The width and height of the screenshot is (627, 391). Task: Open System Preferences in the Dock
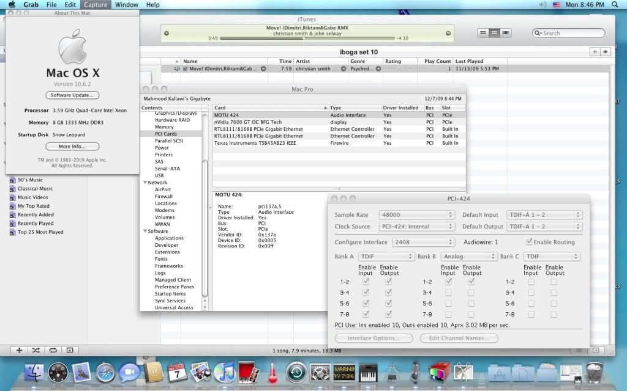tap(320, 372)
